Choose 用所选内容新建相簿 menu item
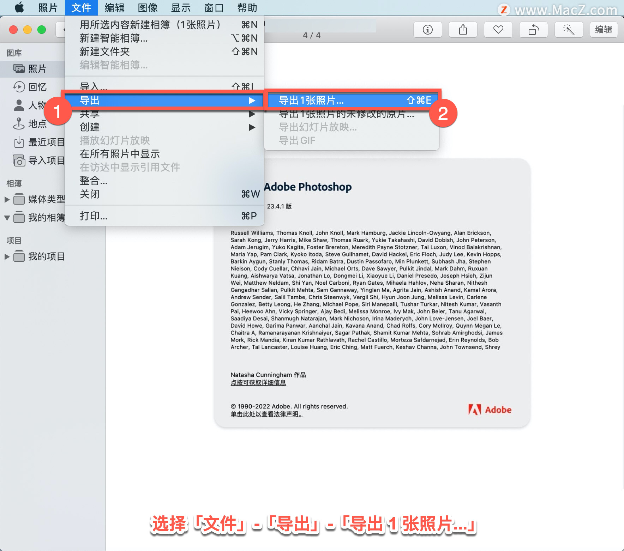 (164, 25)
